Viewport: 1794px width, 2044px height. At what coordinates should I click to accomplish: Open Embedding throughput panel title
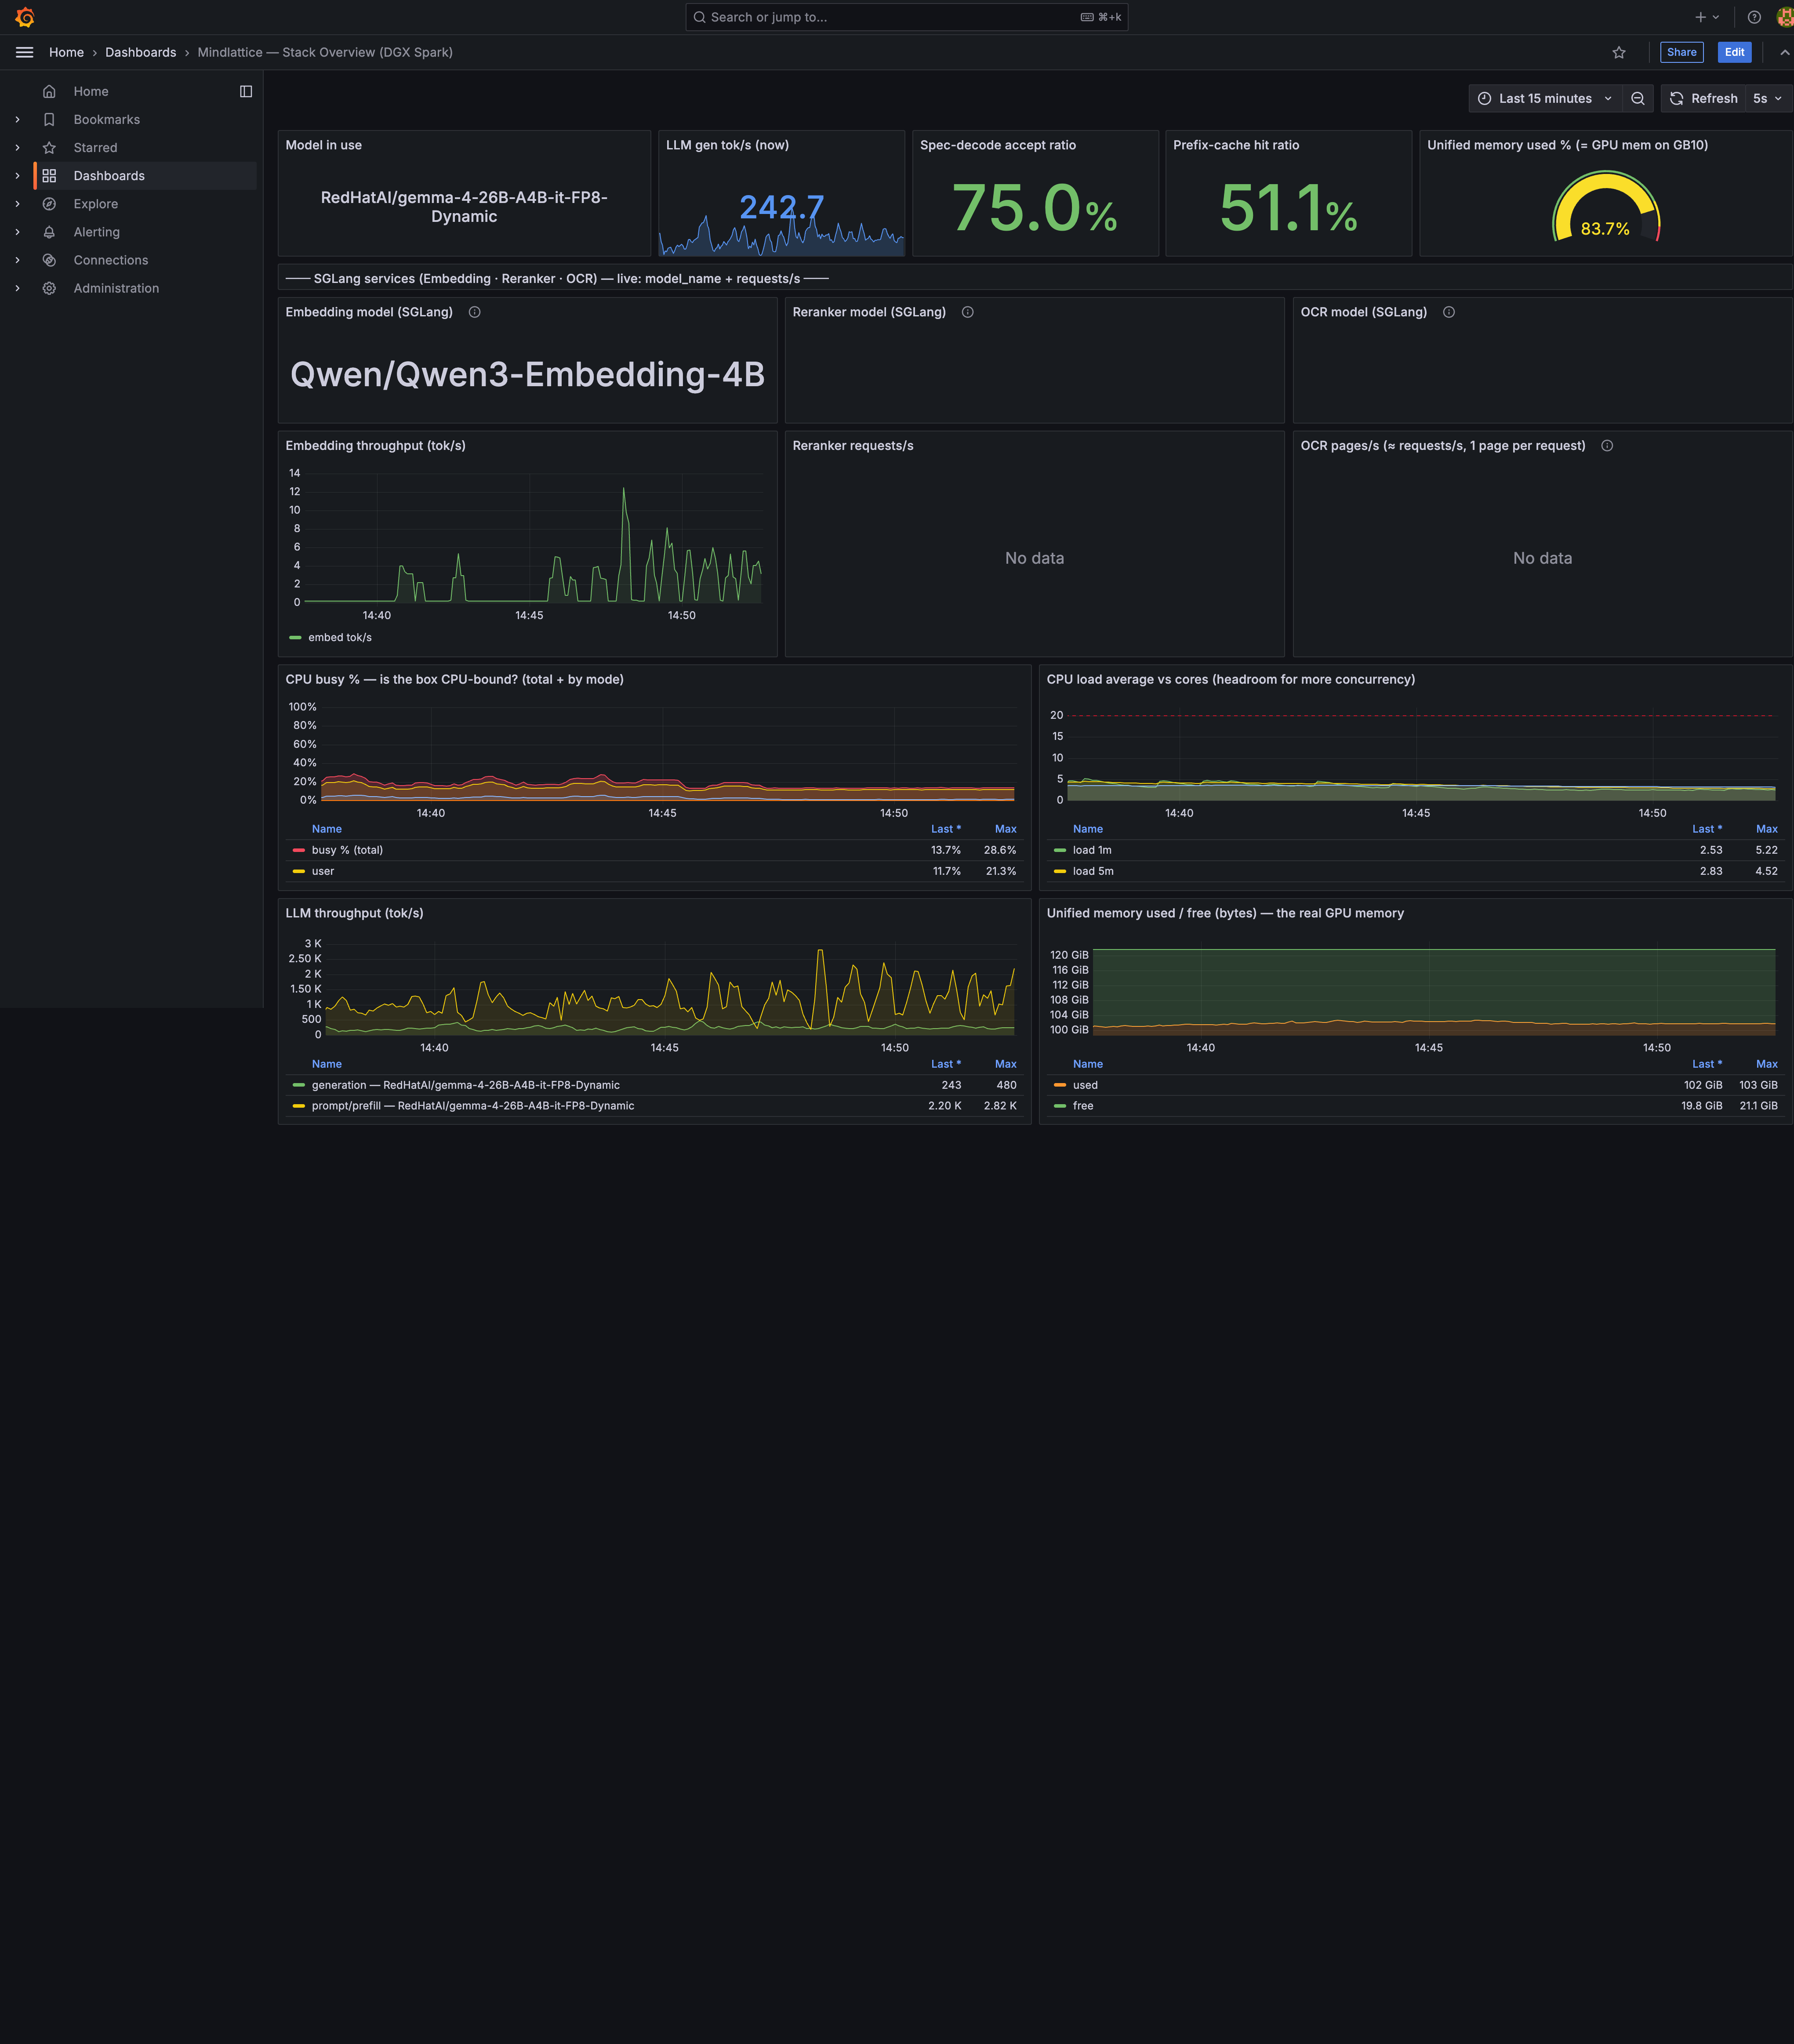pos(376,446)
